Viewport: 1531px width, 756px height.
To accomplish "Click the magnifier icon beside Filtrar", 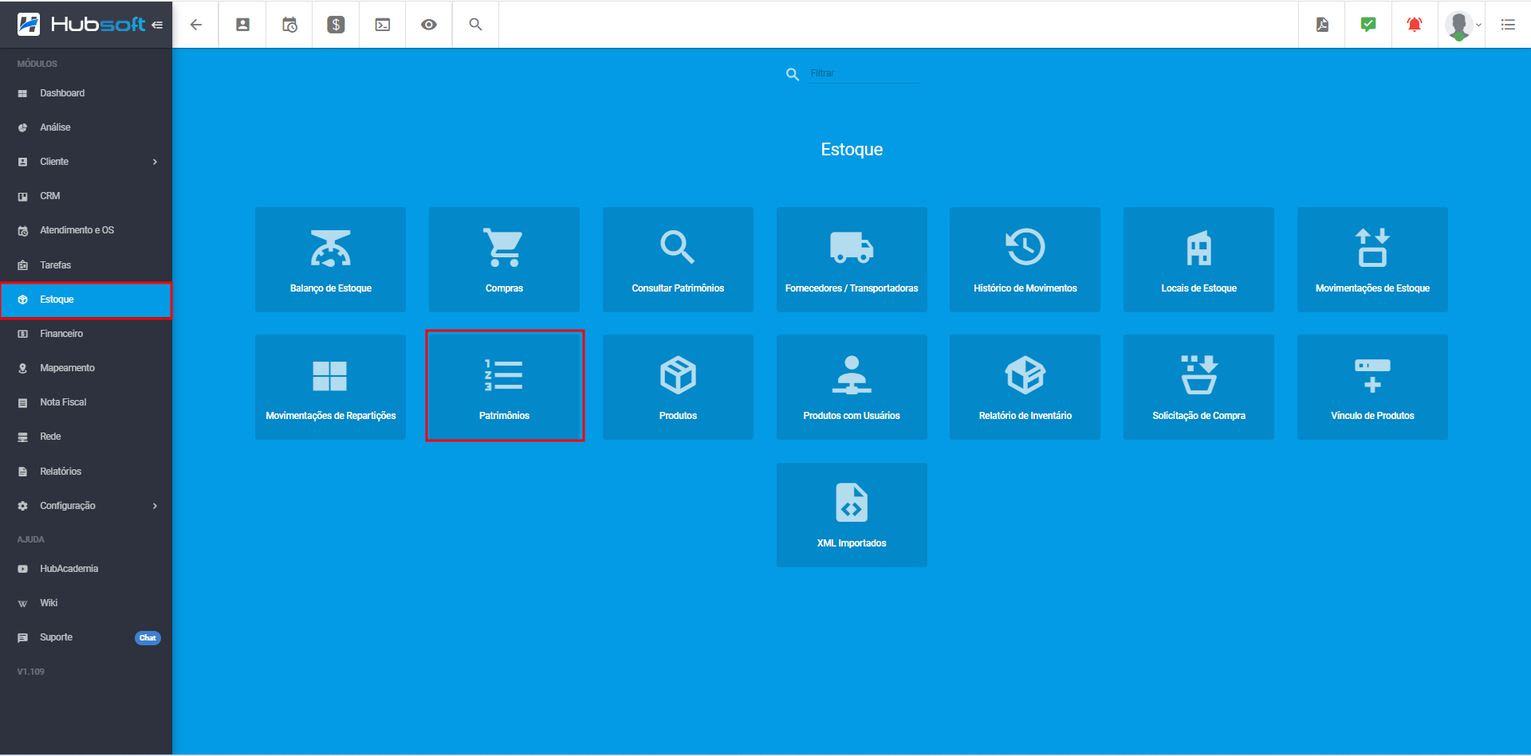I will (x=793, y=74).
